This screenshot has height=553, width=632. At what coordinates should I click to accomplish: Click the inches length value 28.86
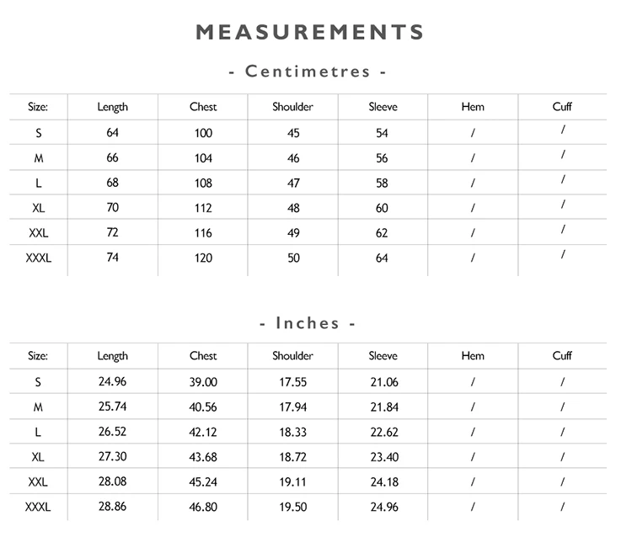click(x=112, y=507)
